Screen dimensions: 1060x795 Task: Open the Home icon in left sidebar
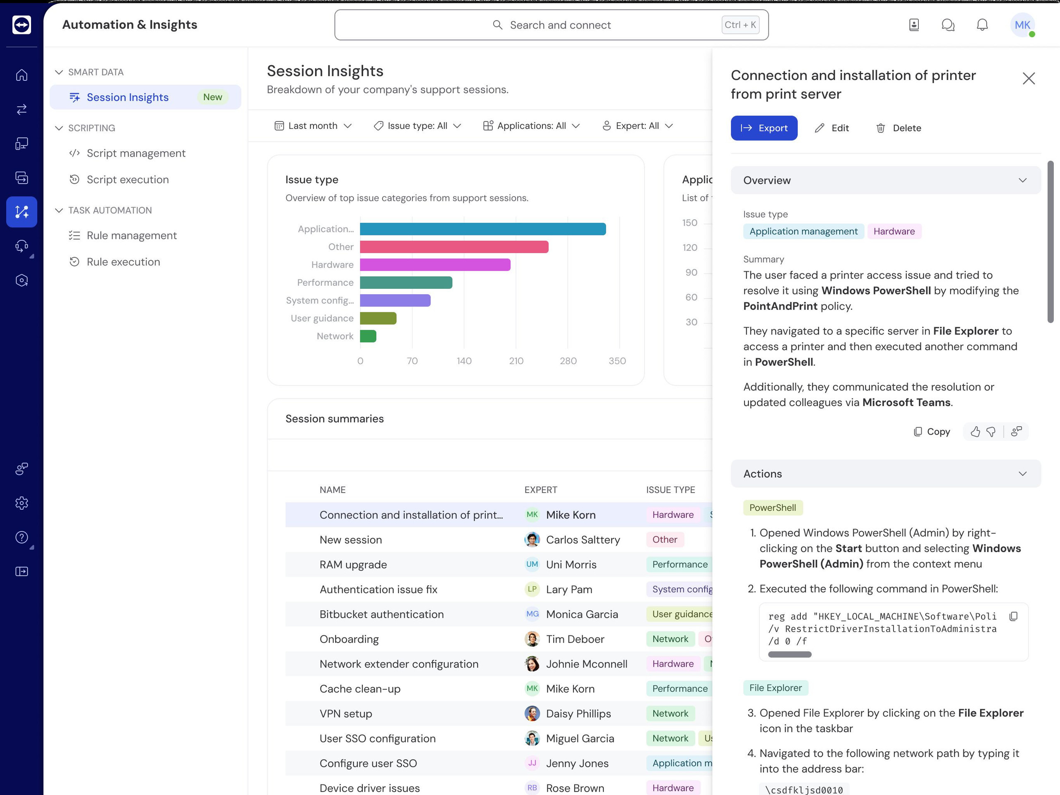[22, 75]
